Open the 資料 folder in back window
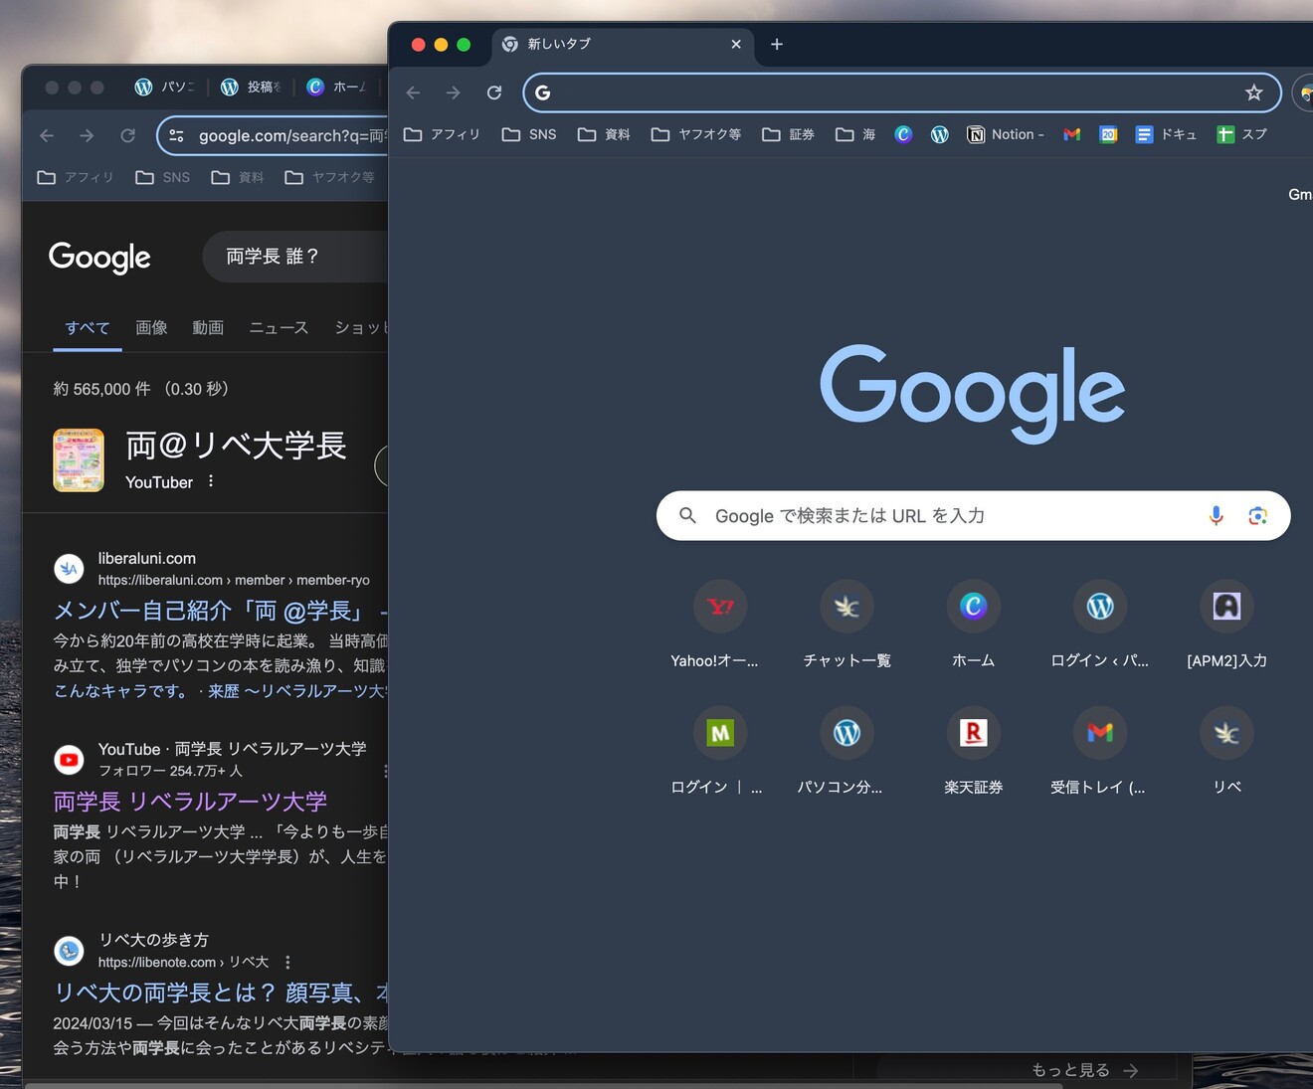1313x1089 pixels. click(x=238, y=177)
